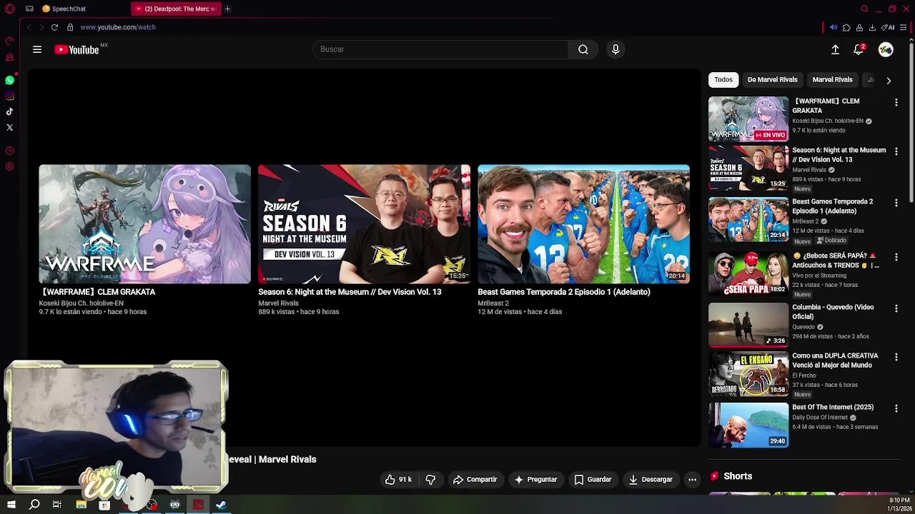Open ¿SERA PAPÁ? sidebar thumbnail
The height and width of the screenshot is (514, 915).
click(x=748, y=273)
